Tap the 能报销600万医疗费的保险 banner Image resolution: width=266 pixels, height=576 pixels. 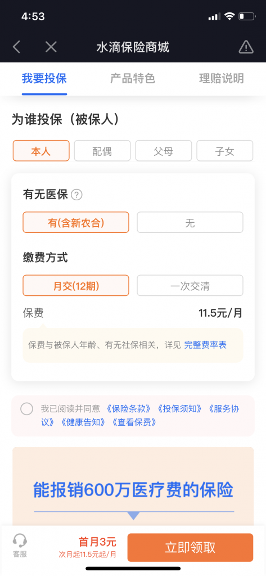tap(133, 490)
